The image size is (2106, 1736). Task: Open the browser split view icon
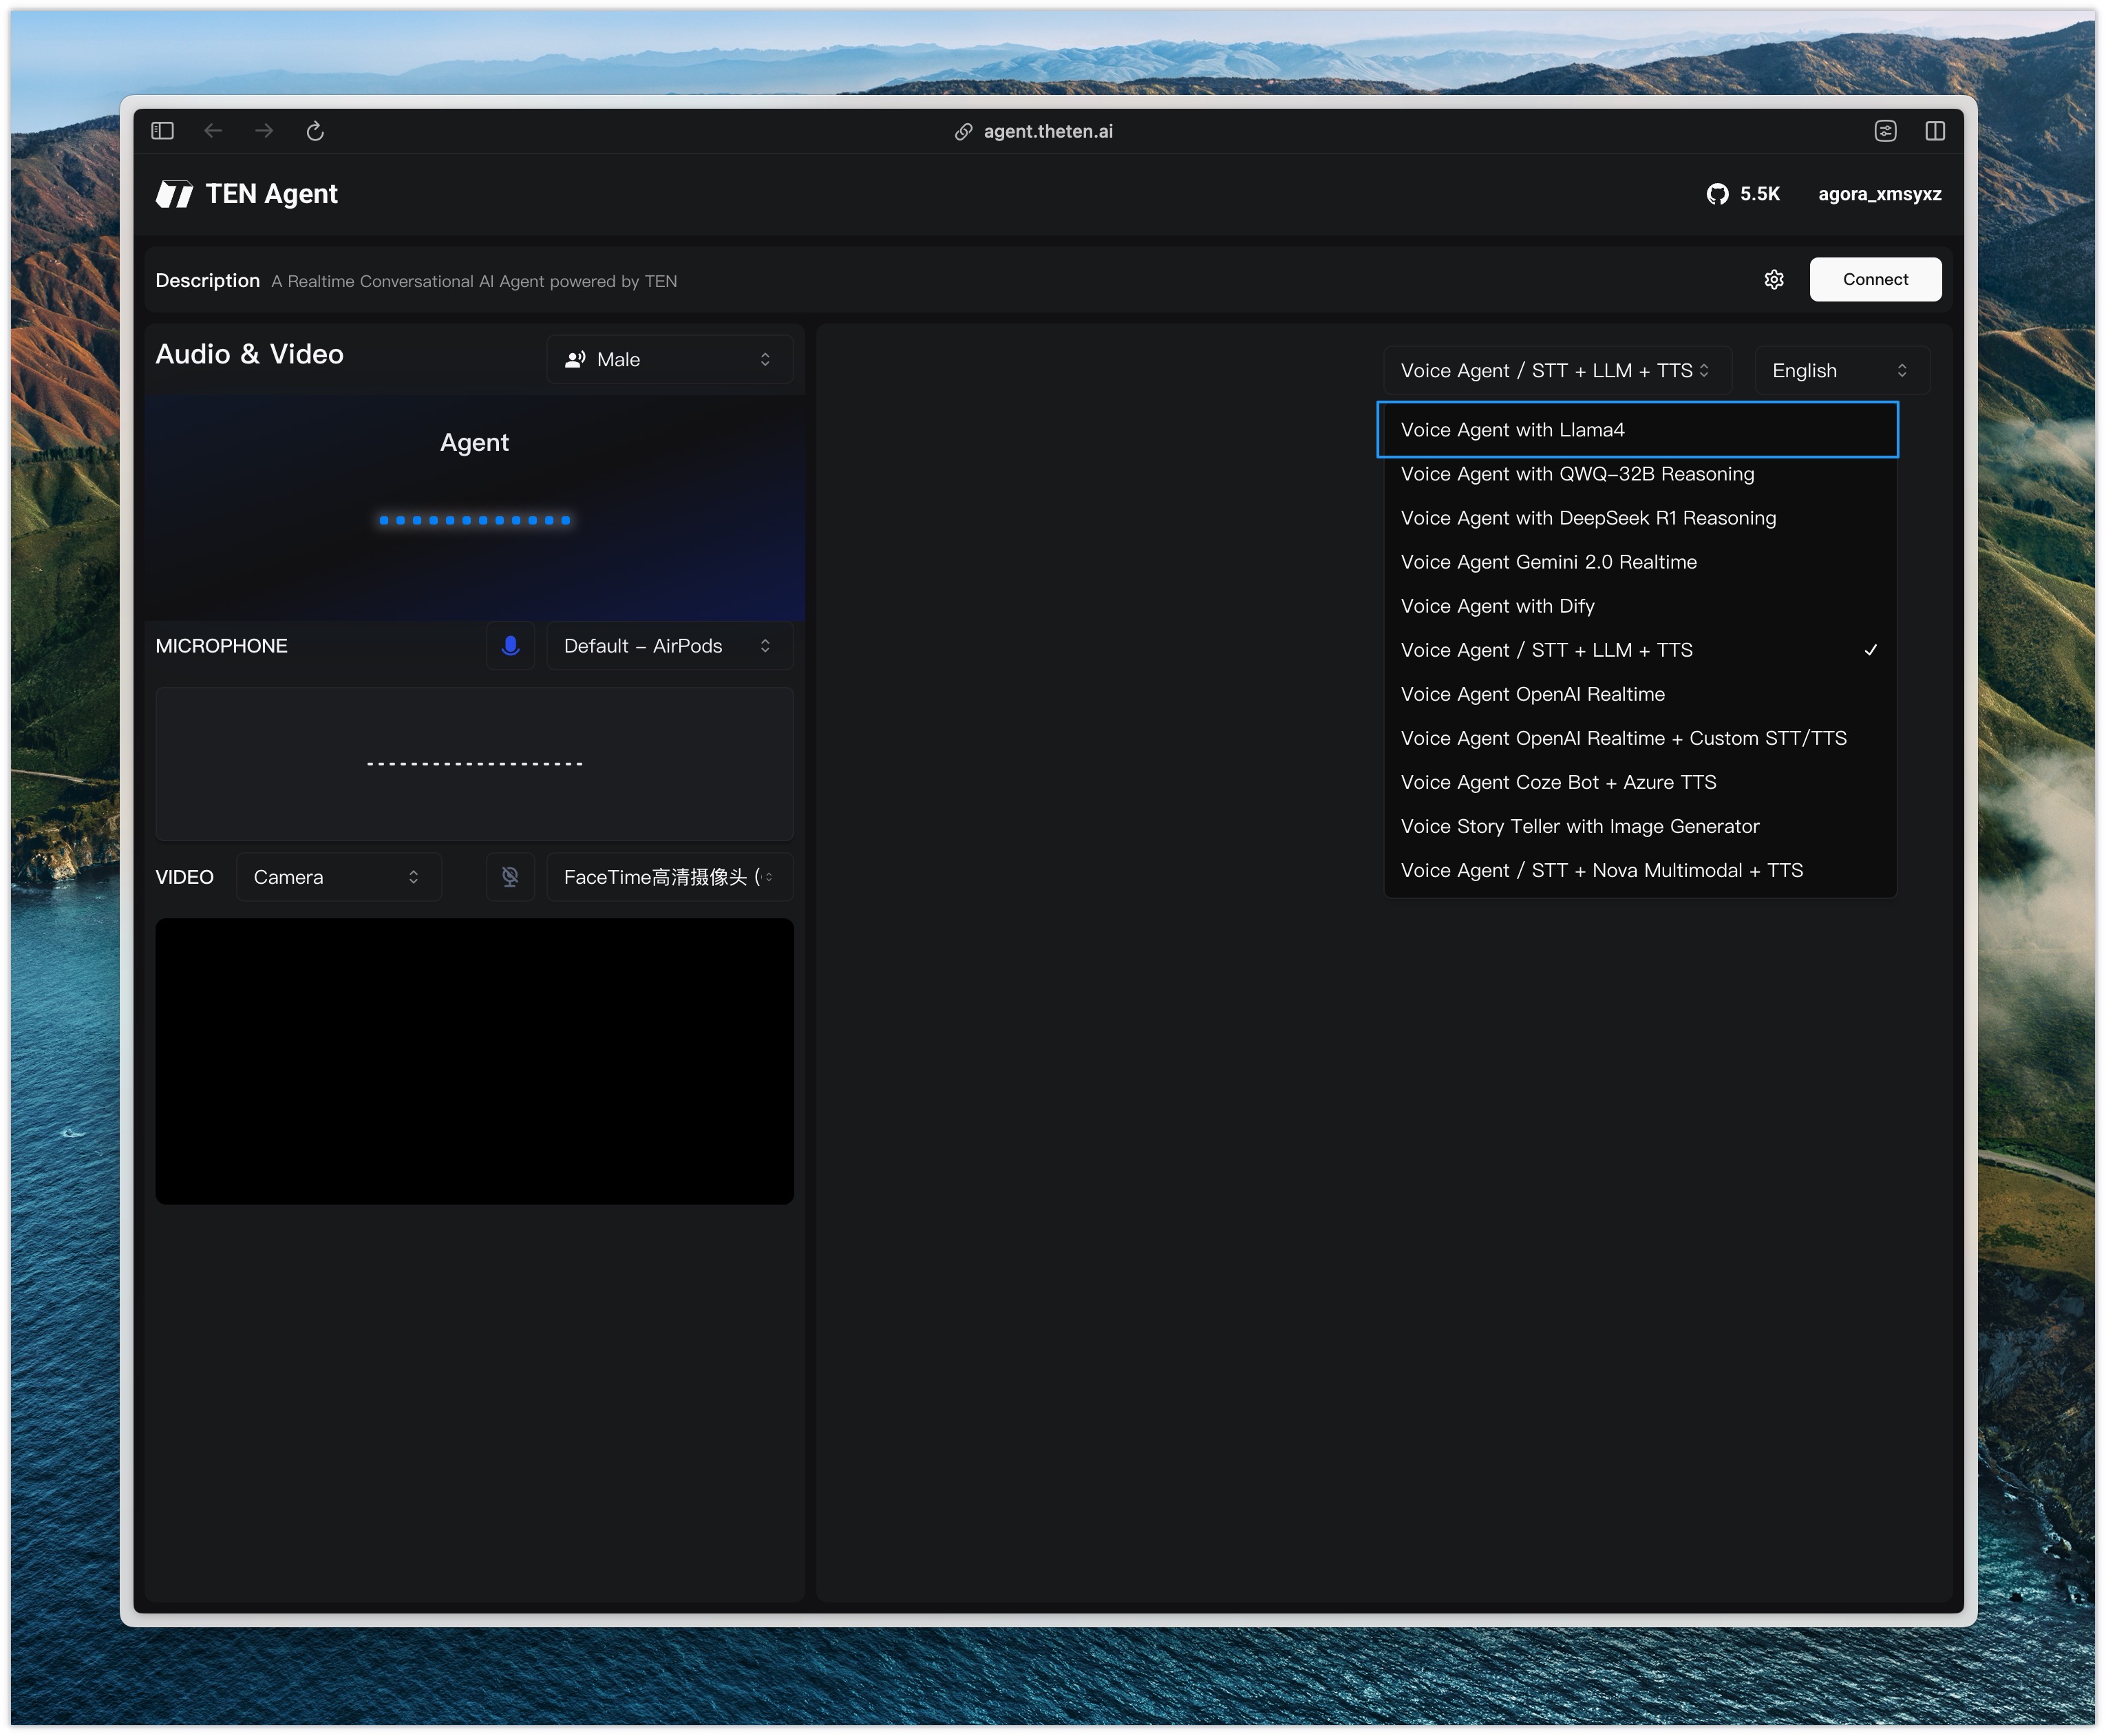point(1935,131)
